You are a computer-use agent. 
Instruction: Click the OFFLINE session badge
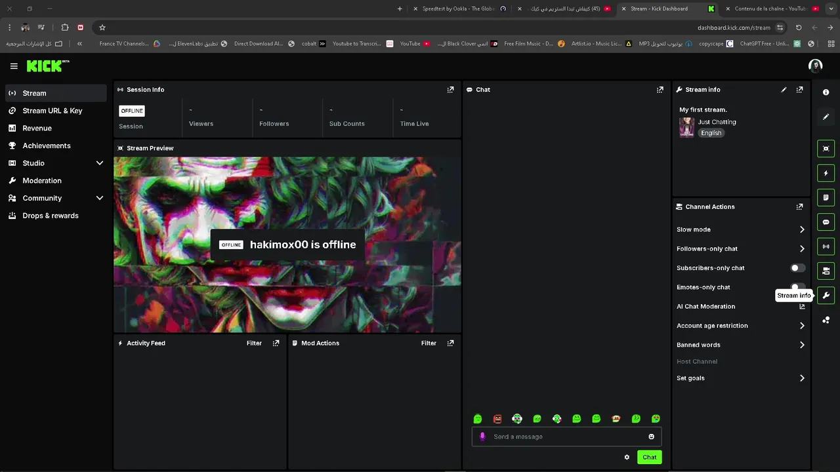click(x=132, y=111)
